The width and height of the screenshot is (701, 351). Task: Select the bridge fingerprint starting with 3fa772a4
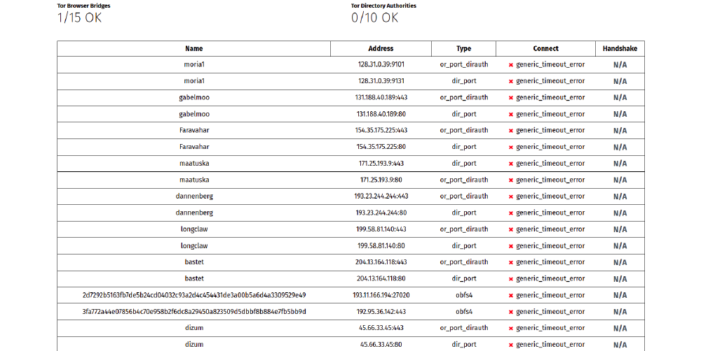193,312
